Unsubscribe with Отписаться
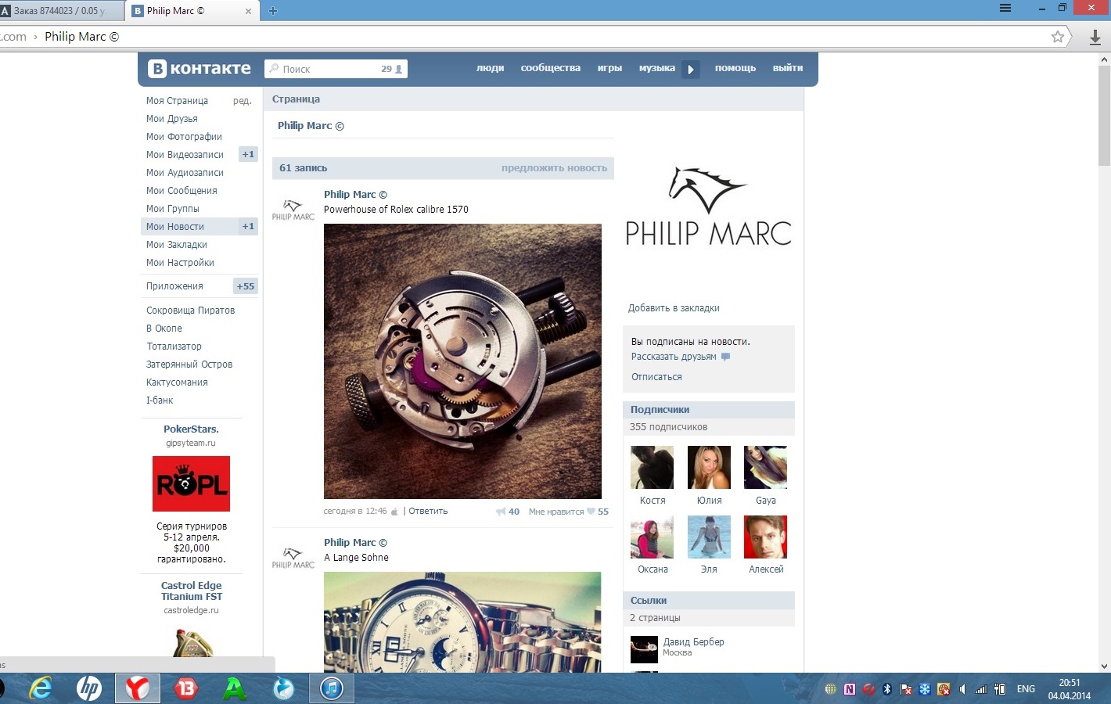This screenshot has height=704, width=1111. pyautogui.click(x=656, y=377)
